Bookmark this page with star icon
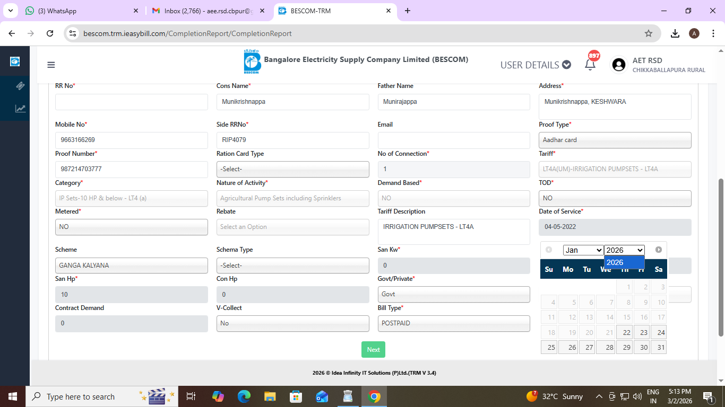725x407 pixels. point(648,33)
